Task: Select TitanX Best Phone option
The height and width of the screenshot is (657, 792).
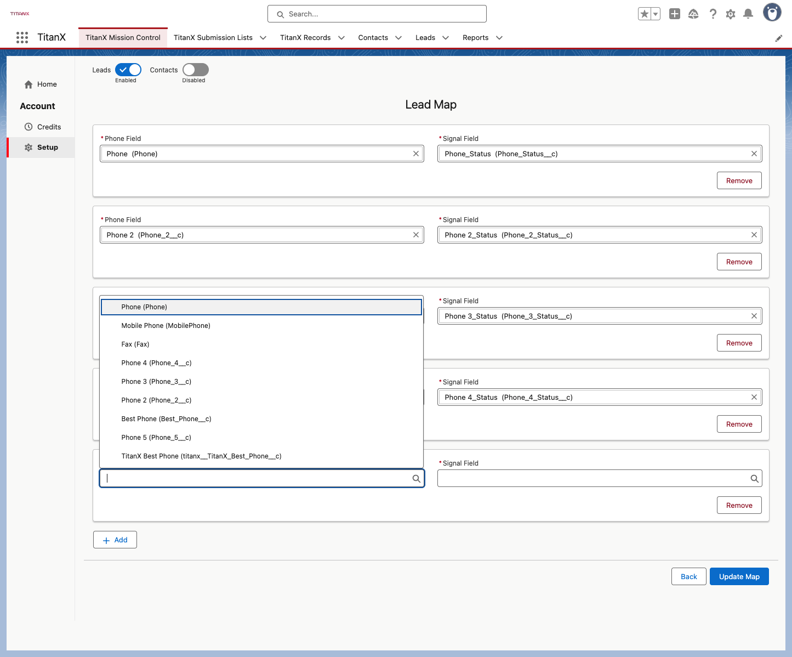Action: [261, 456]
